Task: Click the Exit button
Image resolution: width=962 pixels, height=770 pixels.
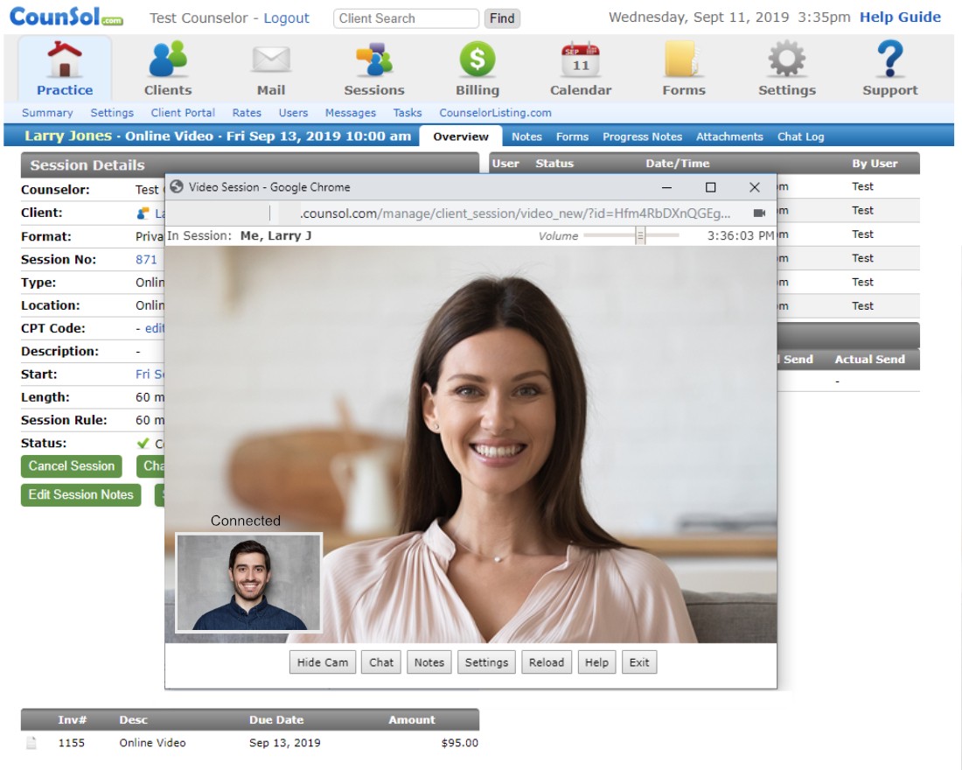Action: pyautogui.click(x=638, y=662)
